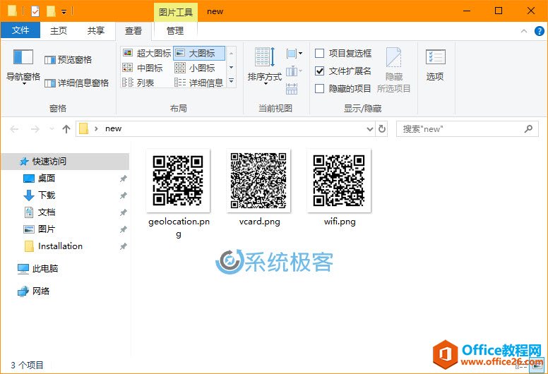The width and height of the screenshot is (548, 374).
Task: Open Pictures (图片) in sidebar
Action: tap(47, 229)
